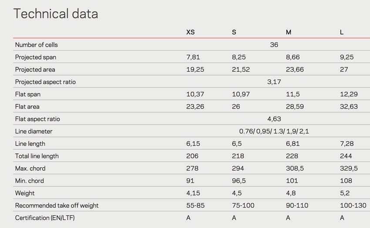Click the Certification (EN/LTF) row label

[x=45, y=218]
